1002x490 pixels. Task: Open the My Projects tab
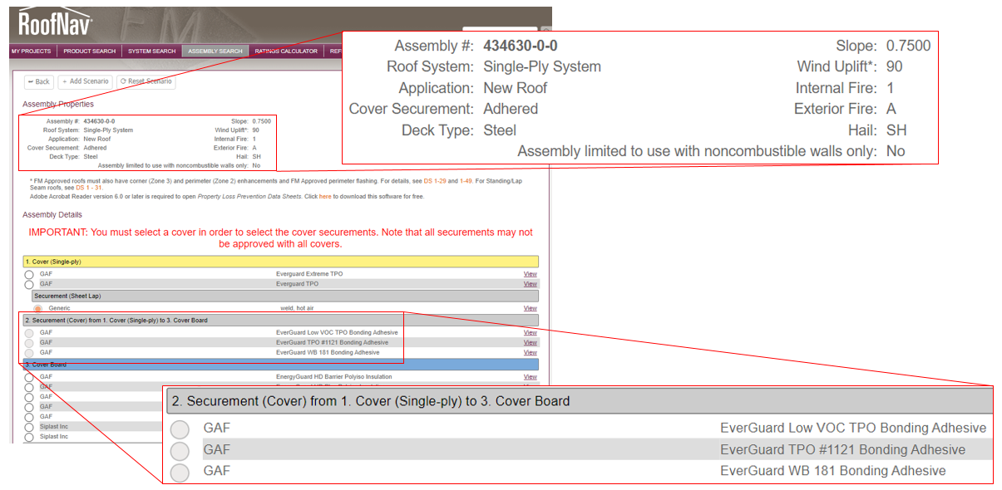(x=31, y=51)
